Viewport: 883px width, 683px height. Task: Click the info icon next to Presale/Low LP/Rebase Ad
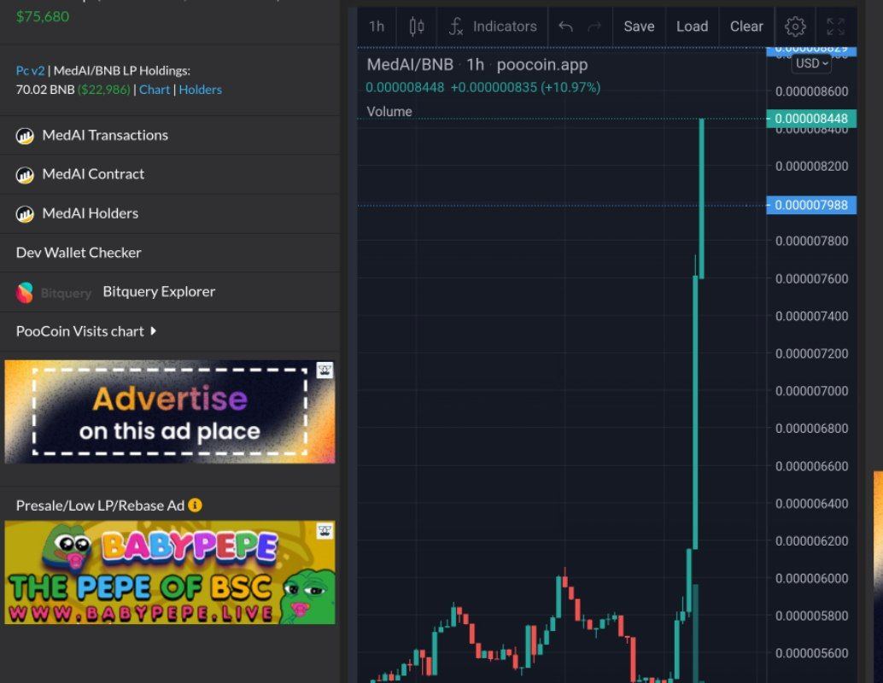[196, 505]
